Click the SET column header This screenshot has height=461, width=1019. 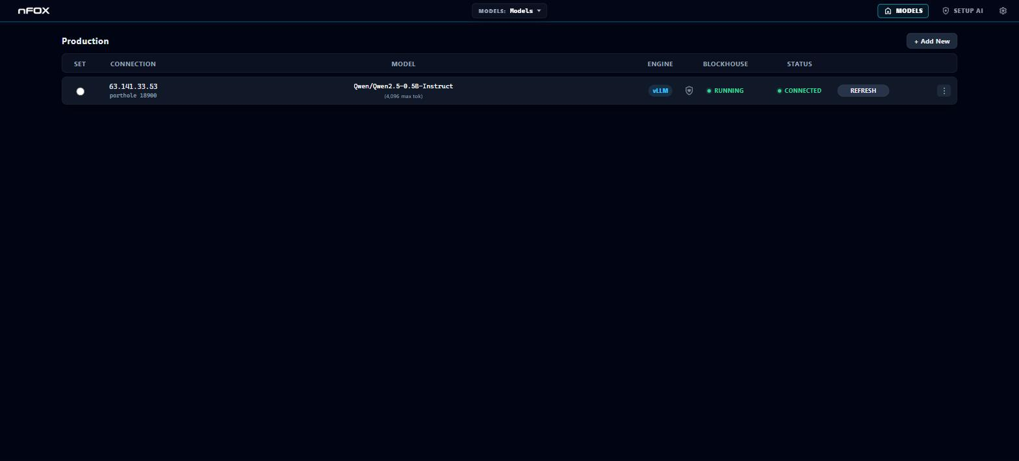(x=80, y=64)
